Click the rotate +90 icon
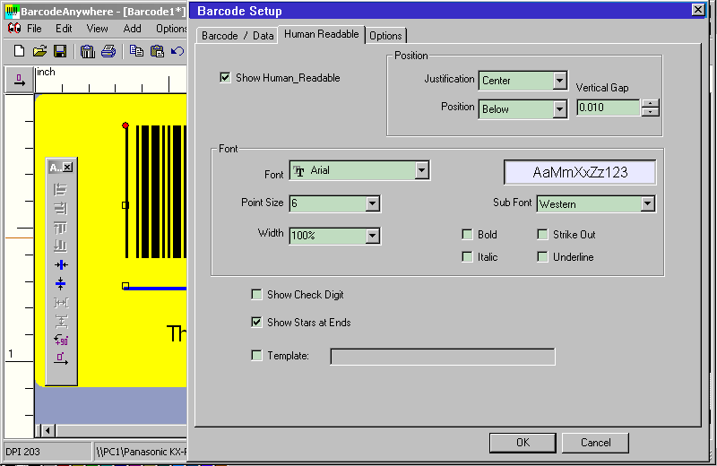 (x=60, y=341)
